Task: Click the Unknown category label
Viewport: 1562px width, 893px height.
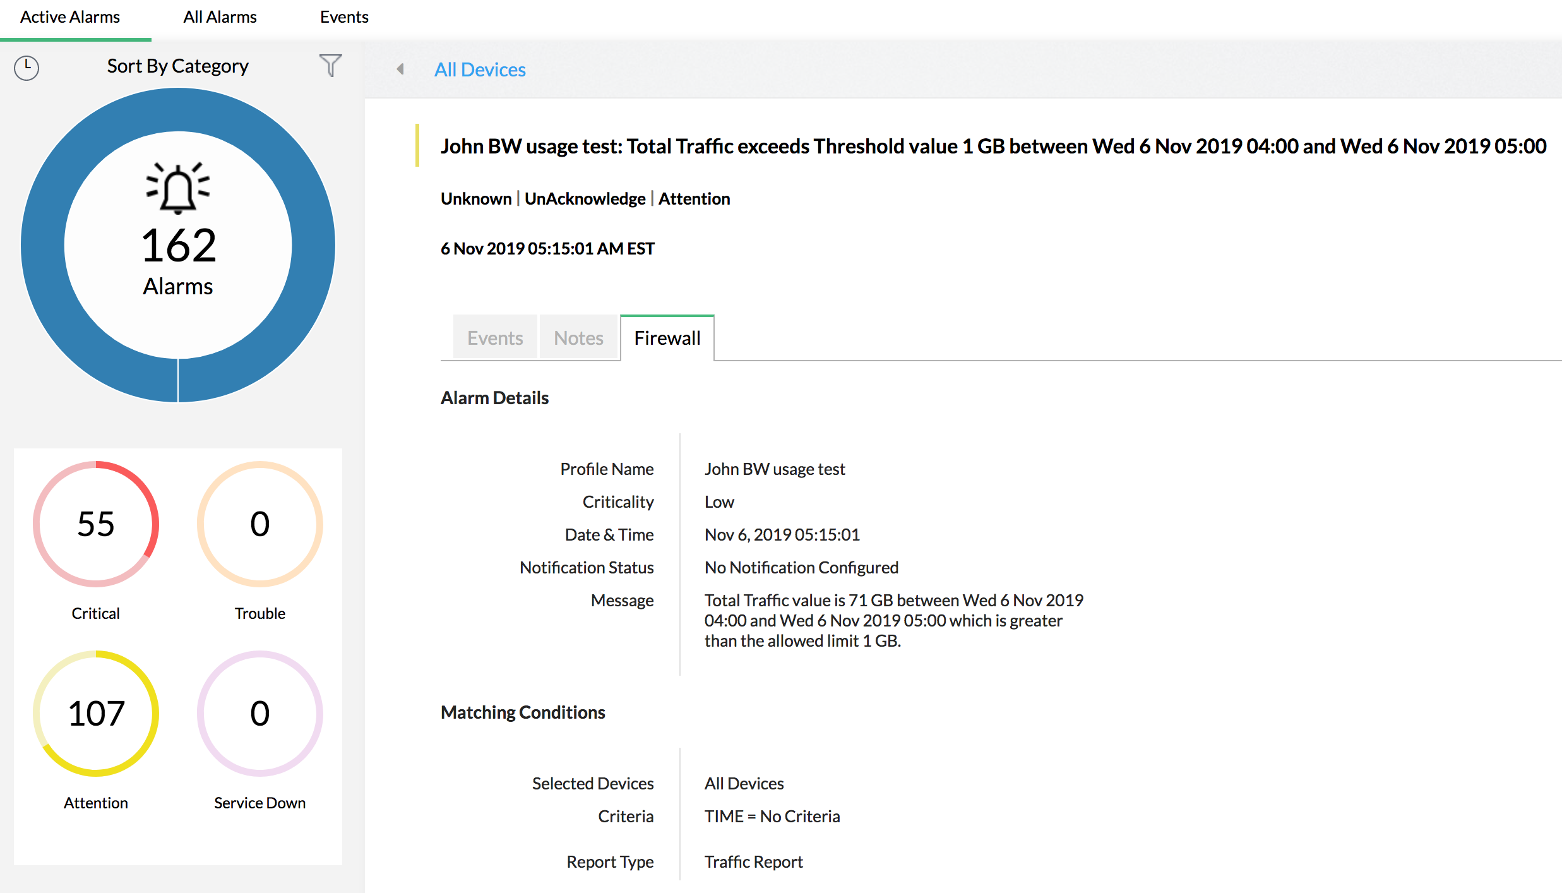Action: [476, 198]
